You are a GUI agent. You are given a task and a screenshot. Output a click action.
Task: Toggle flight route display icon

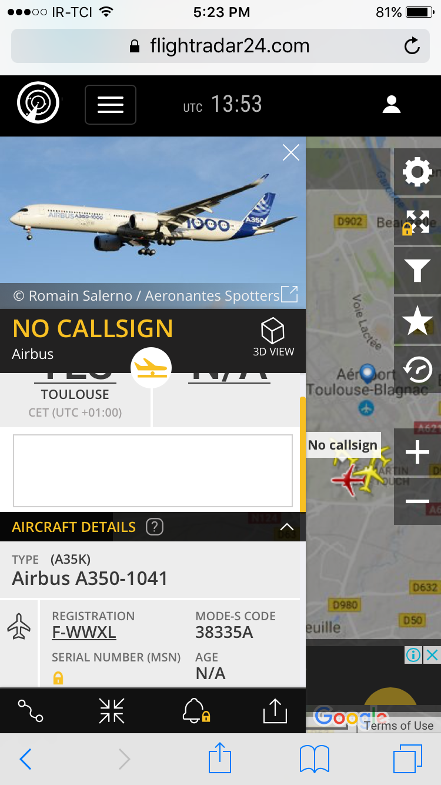tap(31, 711)
